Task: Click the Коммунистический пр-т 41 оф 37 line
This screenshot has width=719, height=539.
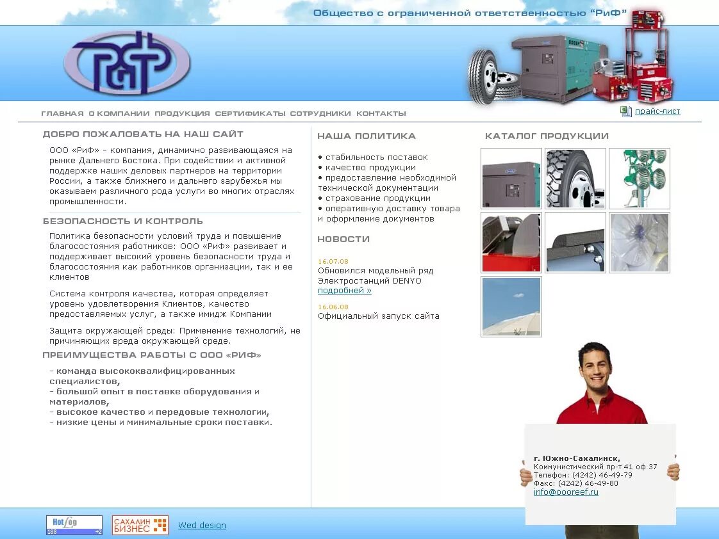Action: [595, 467]
